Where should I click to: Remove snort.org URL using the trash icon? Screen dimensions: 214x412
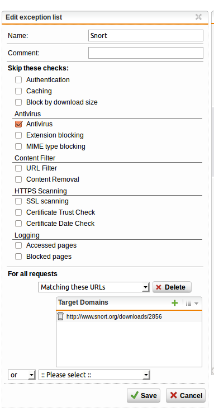(x=60, y=316)
